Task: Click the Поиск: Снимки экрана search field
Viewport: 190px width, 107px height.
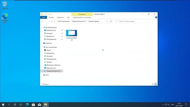Action: [x=135, y=21]
